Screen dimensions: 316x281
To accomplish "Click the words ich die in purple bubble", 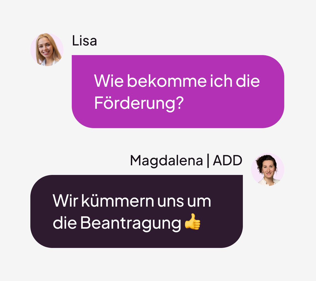I will click(x=235, y=81).
